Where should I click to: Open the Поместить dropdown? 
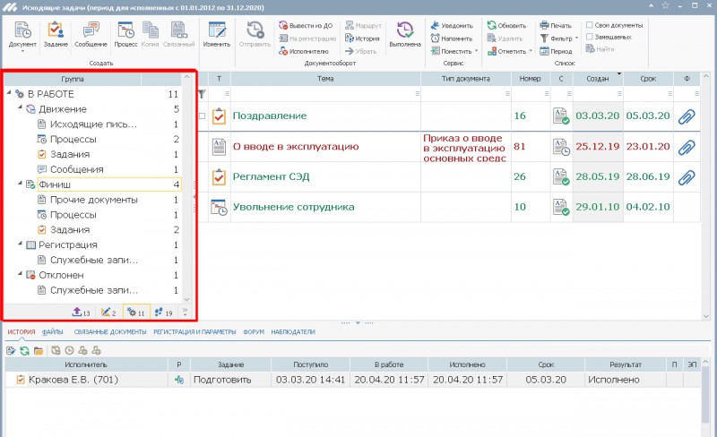coord(477,51)
